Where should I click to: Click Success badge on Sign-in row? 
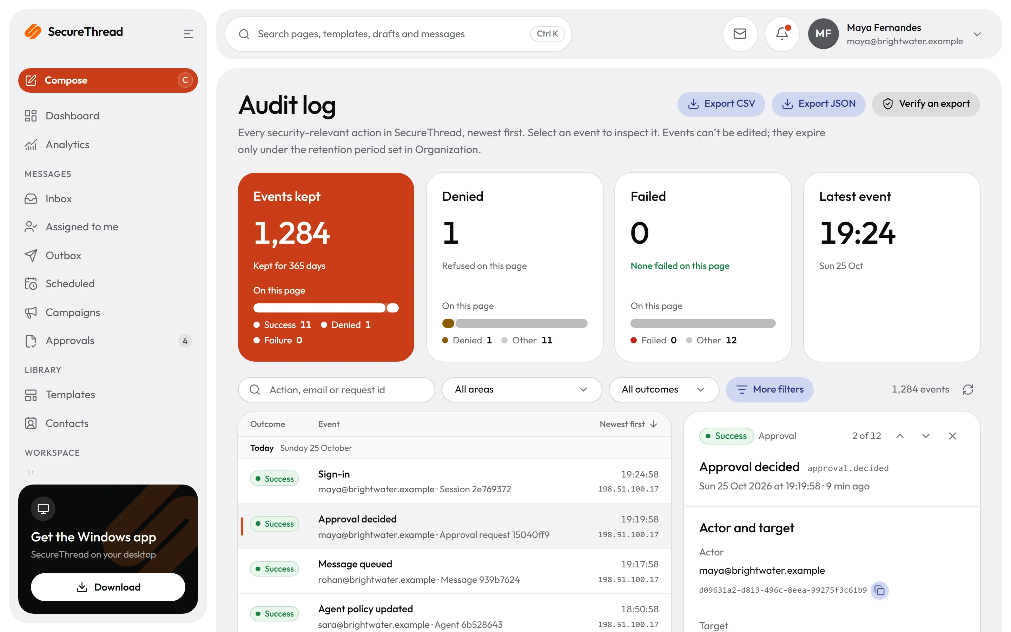(275, 479)
